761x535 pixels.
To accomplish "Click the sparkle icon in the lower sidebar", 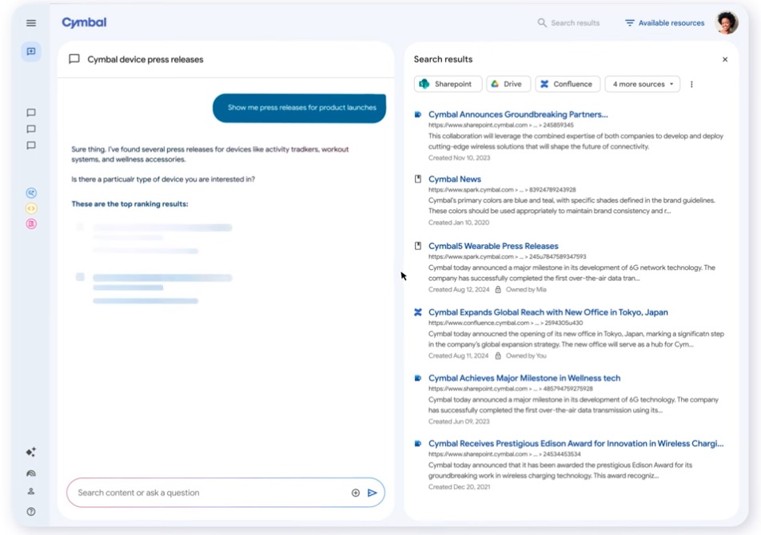I will tap(31, 452).
